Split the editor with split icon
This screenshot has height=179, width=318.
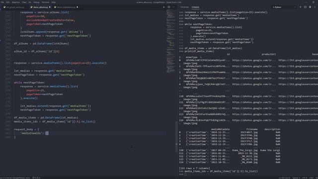tap(169, 7)
